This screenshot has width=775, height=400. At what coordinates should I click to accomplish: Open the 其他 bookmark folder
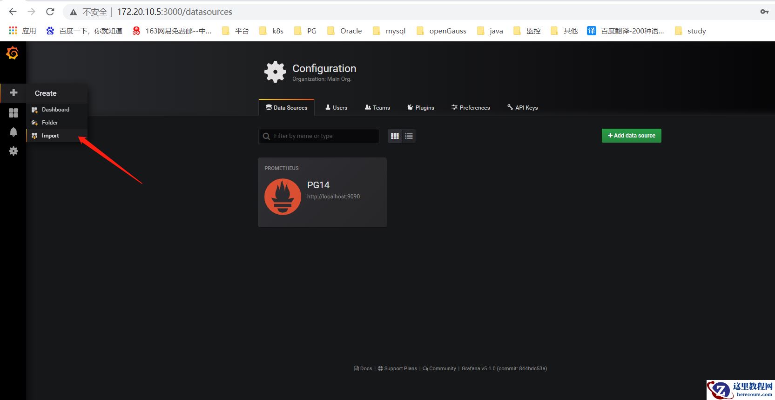click(564, 31)
